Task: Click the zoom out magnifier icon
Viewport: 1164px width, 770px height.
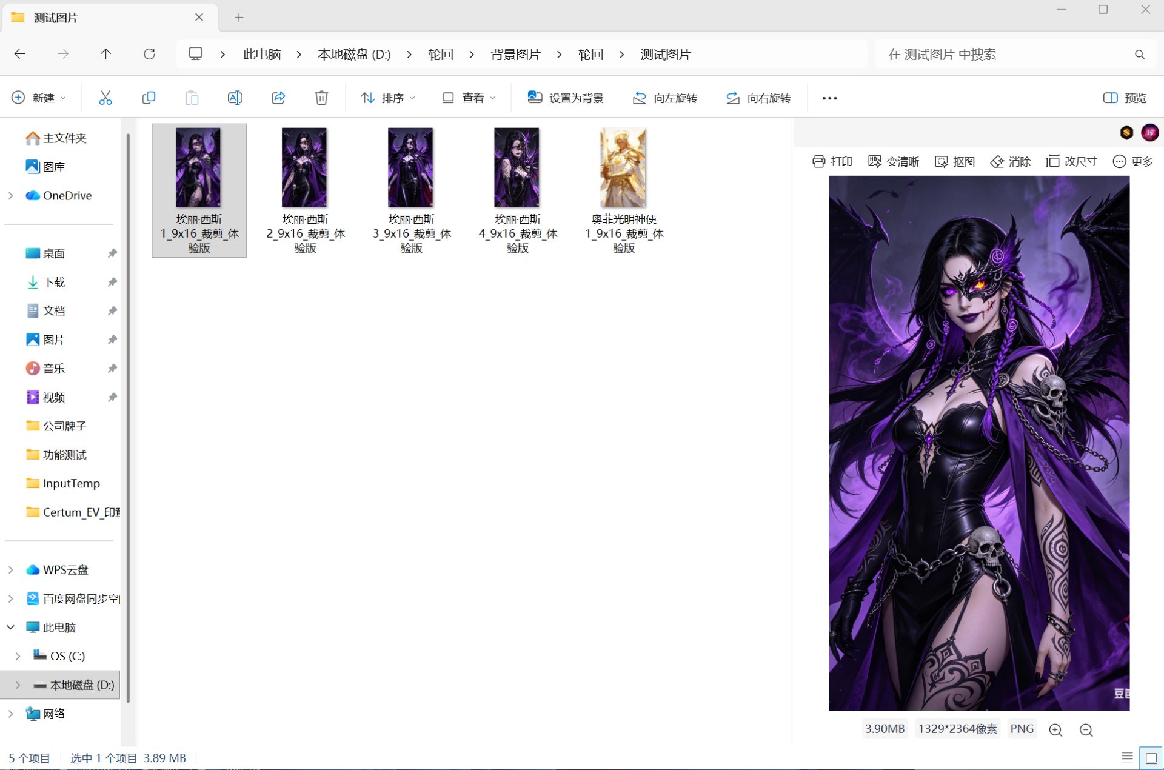Action: click(1086, 730)
